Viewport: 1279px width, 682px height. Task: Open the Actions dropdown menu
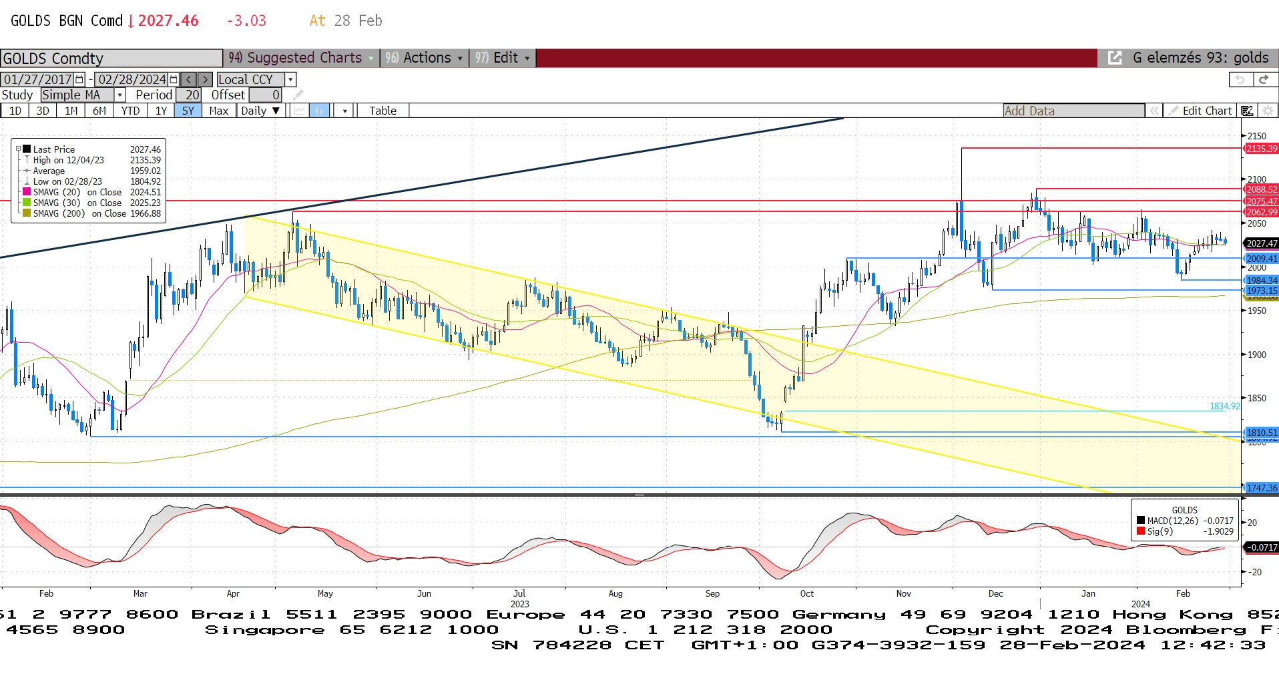tap(424, 58)
